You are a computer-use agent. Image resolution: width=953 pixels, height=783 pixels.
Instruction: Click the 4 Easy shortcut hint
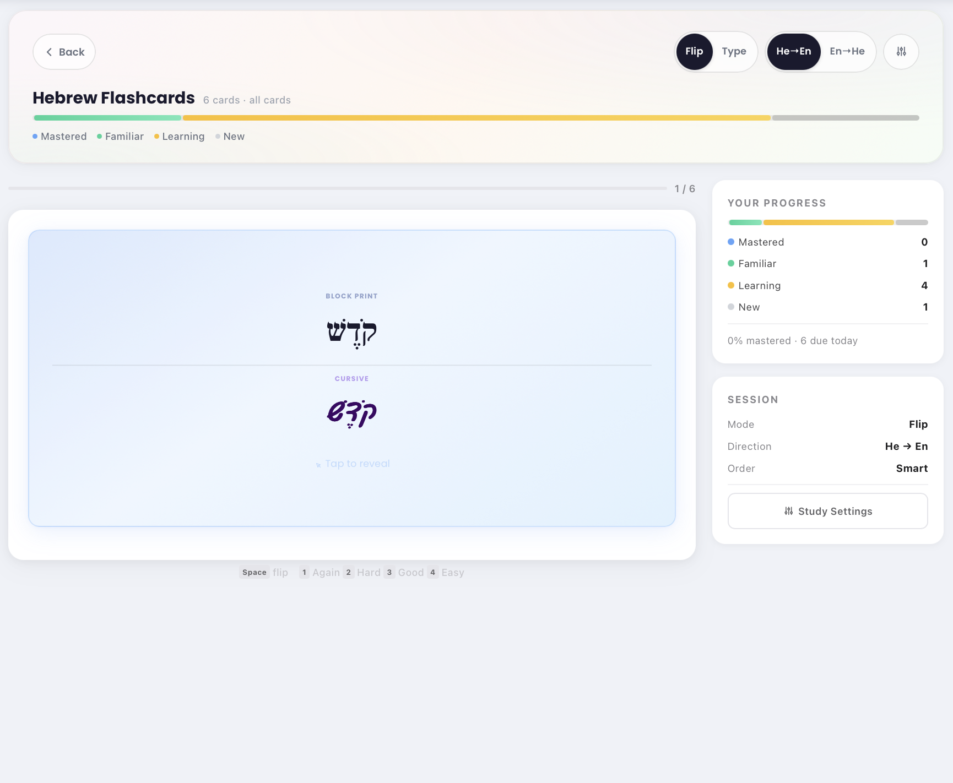click(x=446, y=573)
